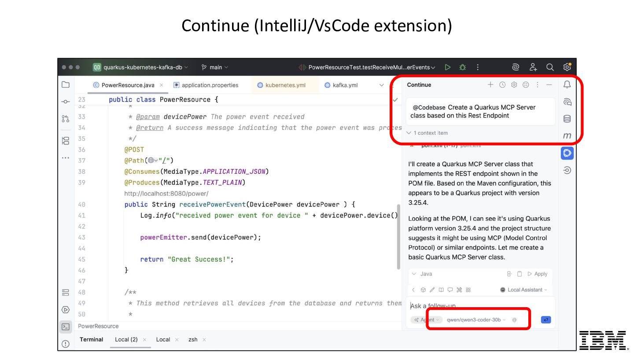Viewport: 634px width, 357px height.
Task: Run PowerResourceTest with the green play icon
Action: coord(447,67)
